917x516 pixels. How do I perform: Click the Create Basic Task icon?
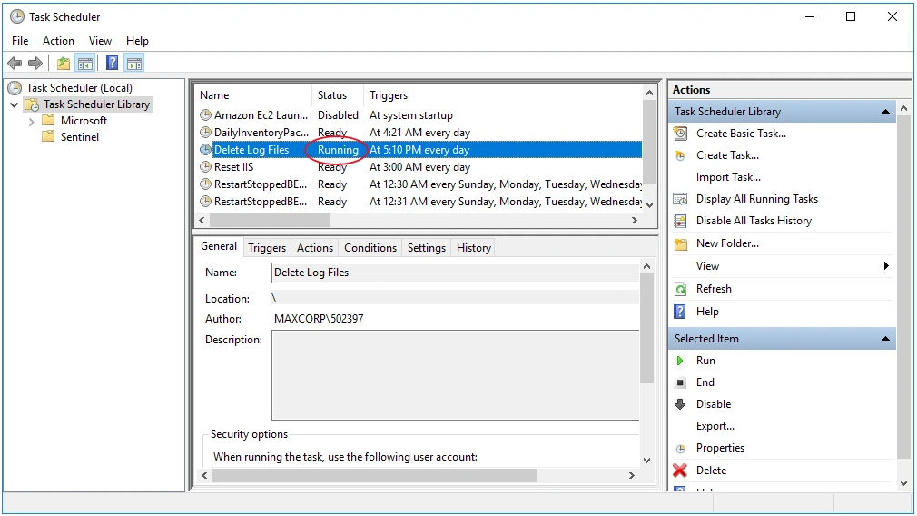pyautogui.click(x=680, y=134)
